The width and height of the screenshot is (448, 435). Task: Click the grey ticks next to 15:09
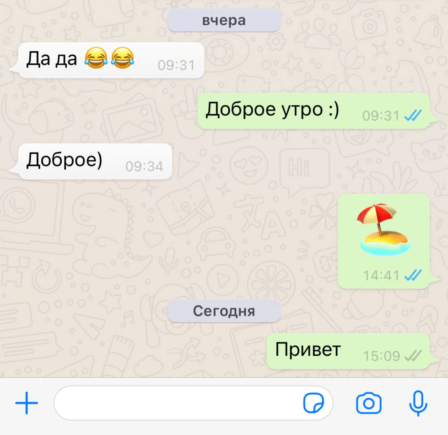tap(413, 356)
